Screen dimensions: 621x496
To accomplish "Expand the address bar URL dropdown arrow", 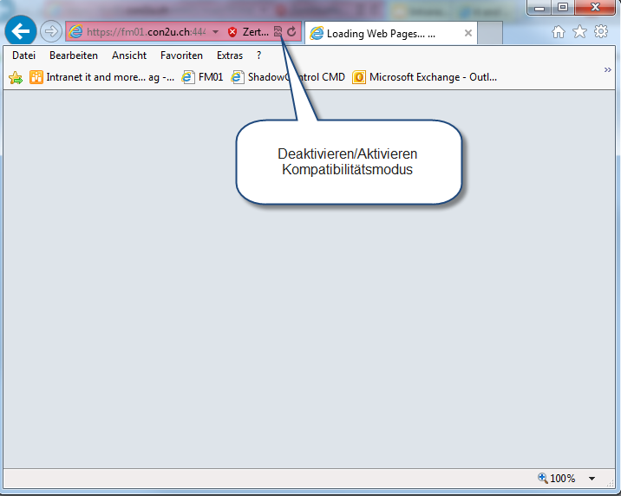I will pyautogui.click(x=215, y=32).
